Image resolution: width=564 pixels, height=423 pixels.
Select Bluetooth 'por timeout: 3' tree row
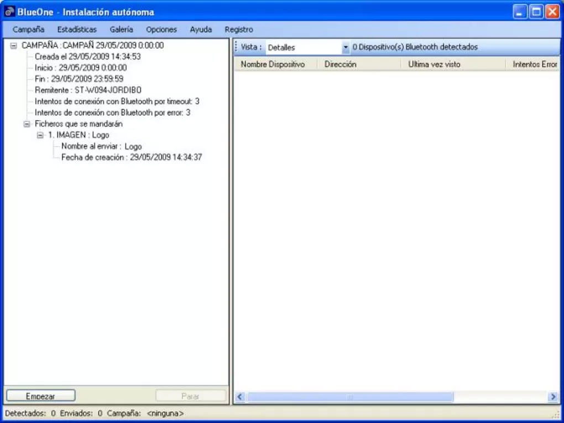pyautogui.click(x=117, y=101)
